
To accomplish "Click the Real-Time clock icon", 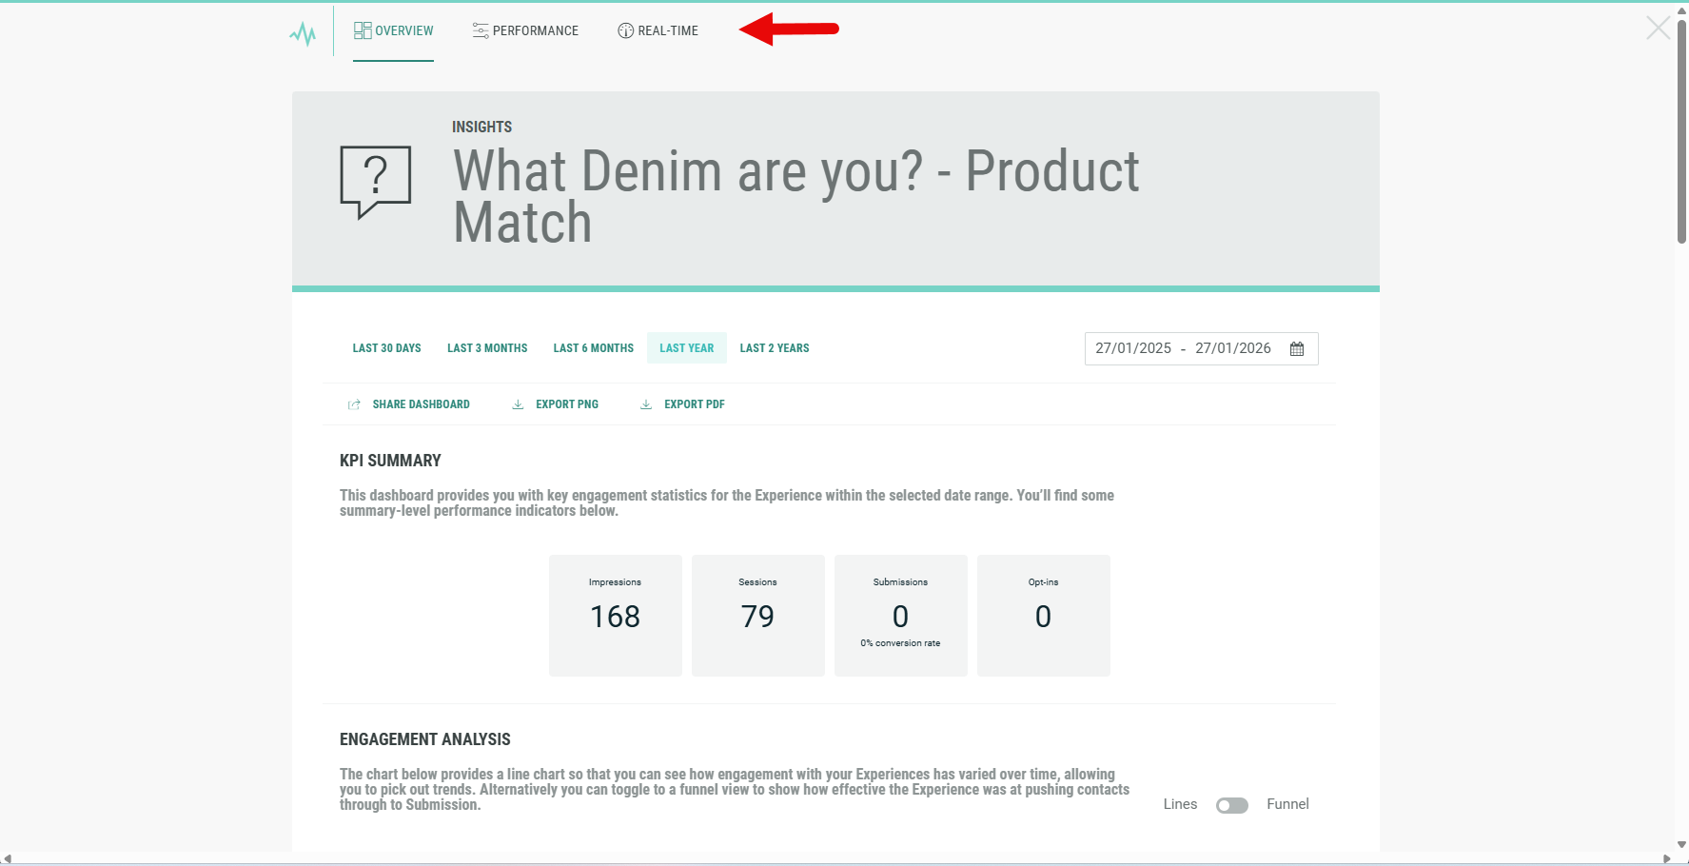I will (625, 30).
